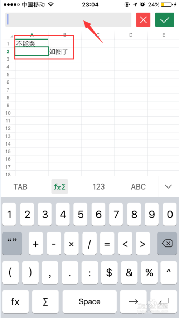Switch to the 123 keyboard tab
The image size is (179, 318).
[98, 186]
